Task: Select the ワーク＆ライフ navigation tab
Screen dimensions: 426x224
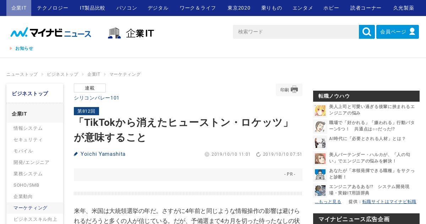Action: pyautogui.click(x=198, y=8)
